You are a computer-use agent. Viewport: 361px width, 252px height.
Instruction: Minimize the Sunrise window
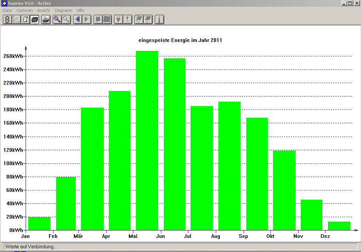point(344,3)
